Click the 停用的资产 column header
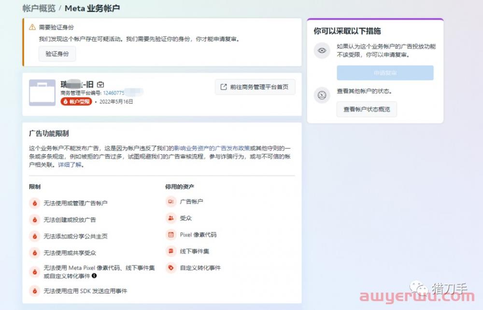Screen dimensions: 483x310 (x=180, y=187)
